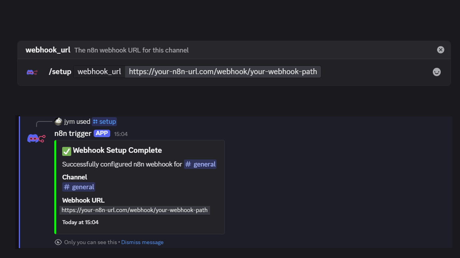Click the n8n trigger bot avatar icon
The height and width of the screenshot is (258, 460).
point(36,138)
